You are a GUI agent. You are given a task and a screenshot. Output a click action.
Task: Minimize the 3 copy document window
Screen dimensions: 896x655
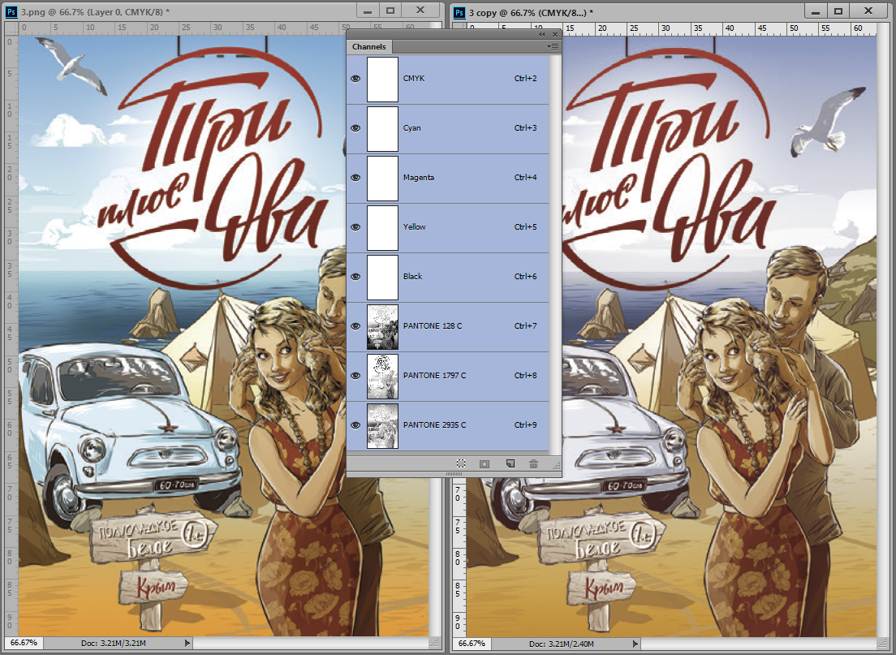click(816, 11)
